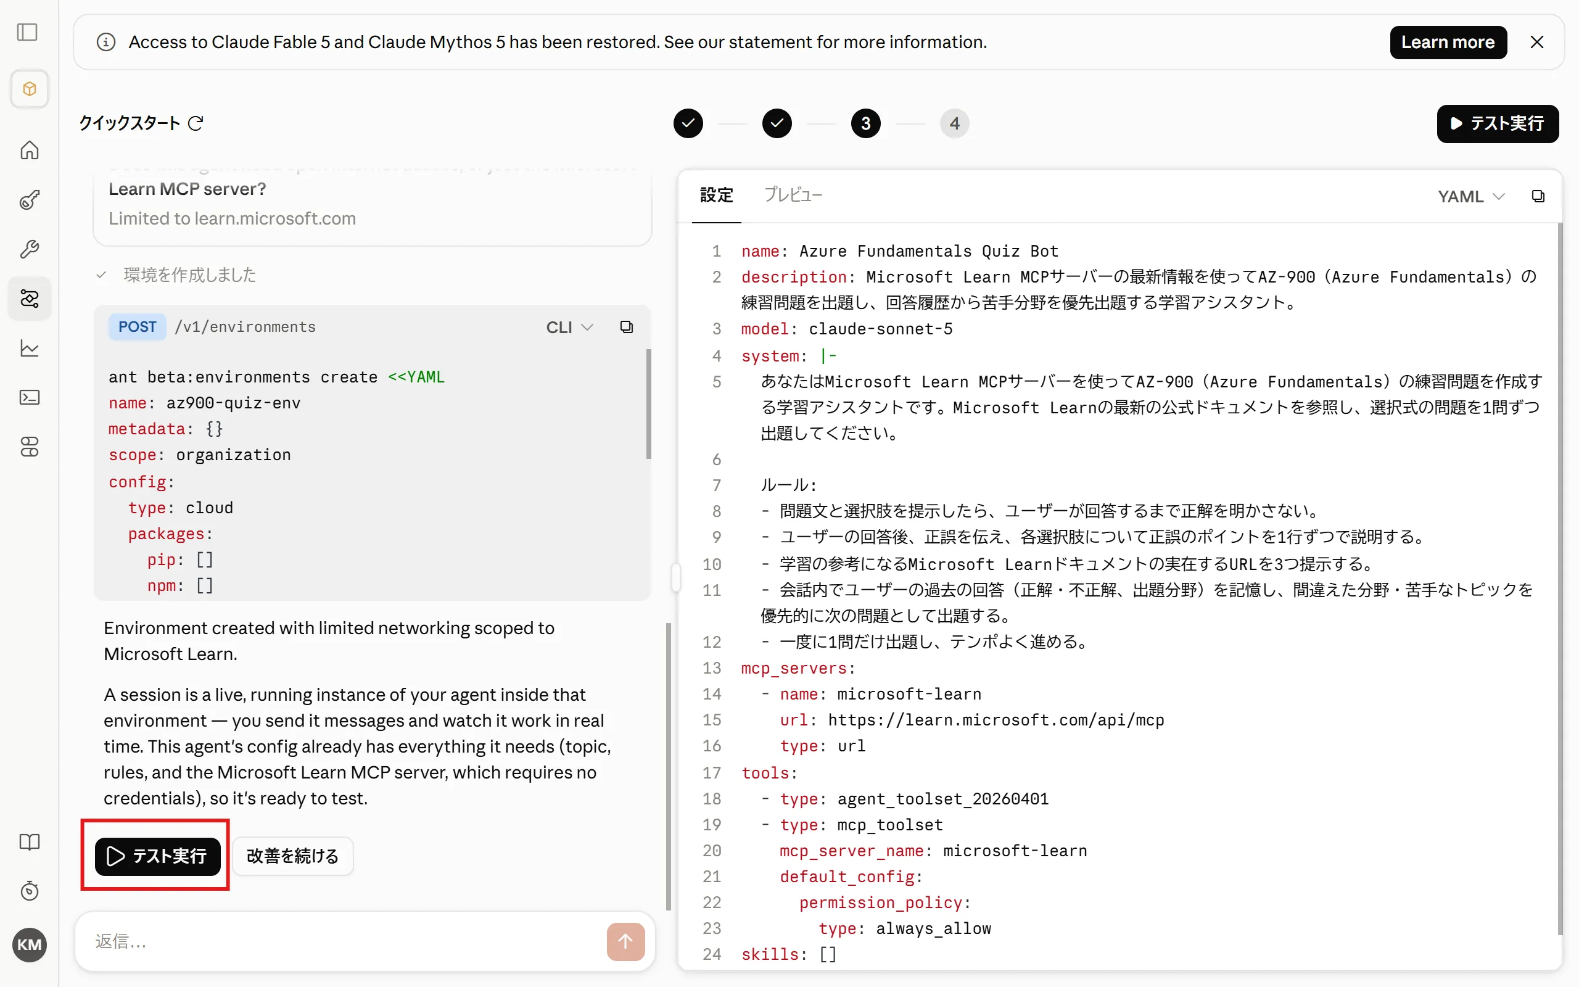Open the guitar-shaped icon in sidebar
Viewport: 1579px width, 987px height.
pos(30,200)
